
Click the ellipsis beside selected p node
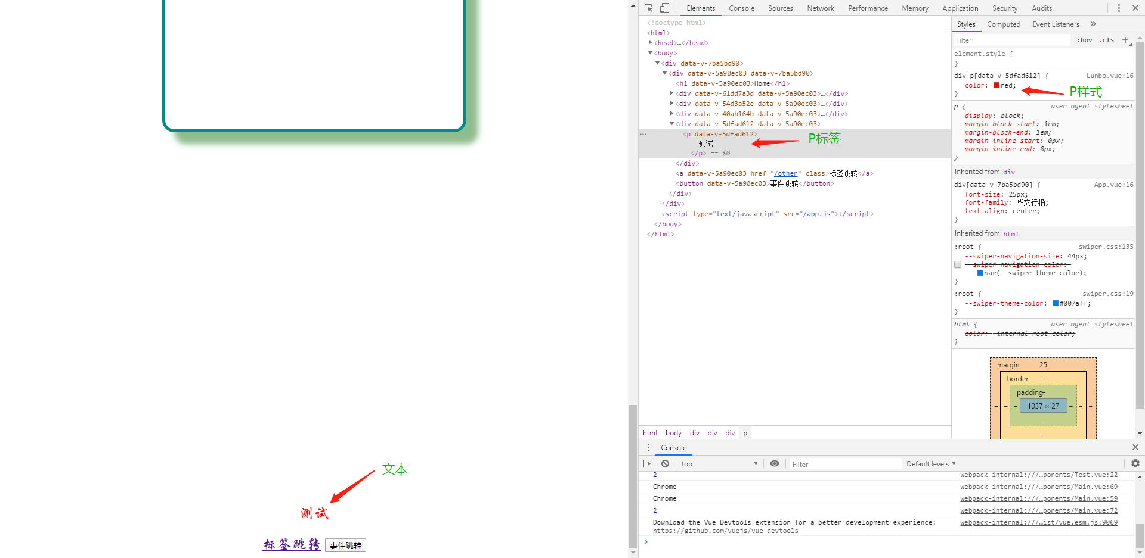pyautogui.click(x=643, y=134)
